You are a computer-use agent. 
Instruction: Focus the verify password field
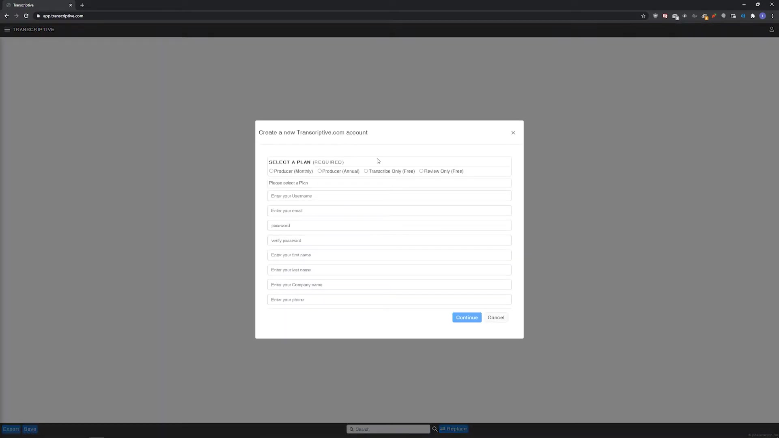pos(389,240)
